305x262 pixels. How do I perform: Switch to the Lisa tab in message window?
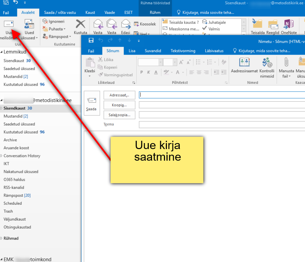point(132,51)
